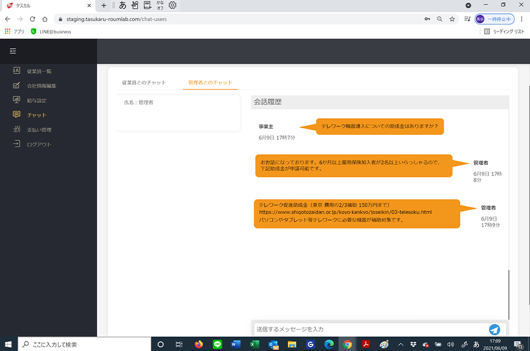Click the 送信するメッセージを入力 message field
The width and height of the screenshot is (530, 351).
[x=370, y=329]
